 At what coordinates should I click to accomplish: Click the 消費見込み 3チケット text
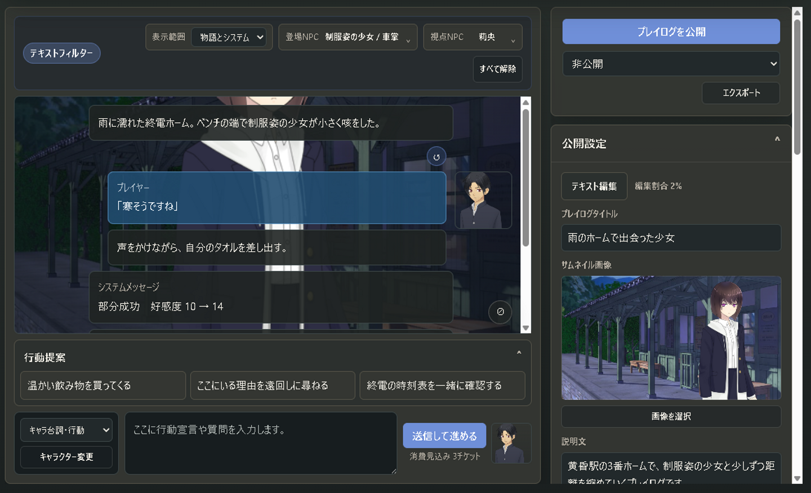pos(445,456)
